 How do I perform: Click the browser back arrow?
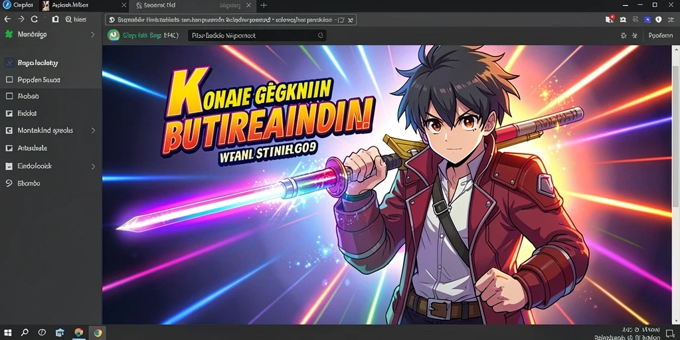(x=7, y=19)
